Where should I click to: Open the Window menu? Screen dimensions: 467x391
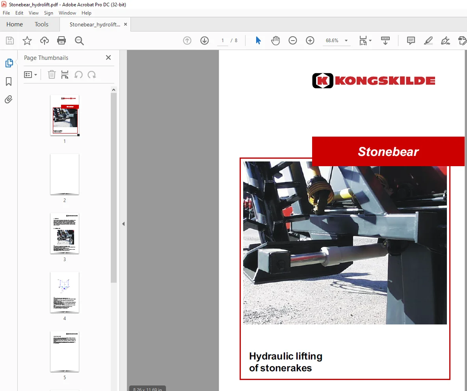point(67,13)
